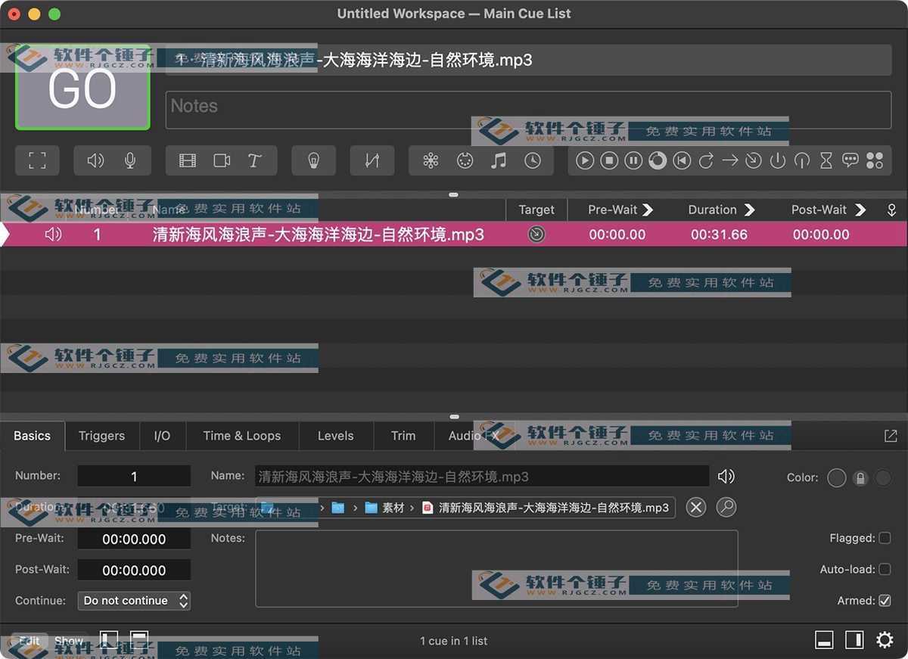Open the Pre-Wait column chevron
The width and height of the screenshot is (908, 659).
[x=647, y=210]
